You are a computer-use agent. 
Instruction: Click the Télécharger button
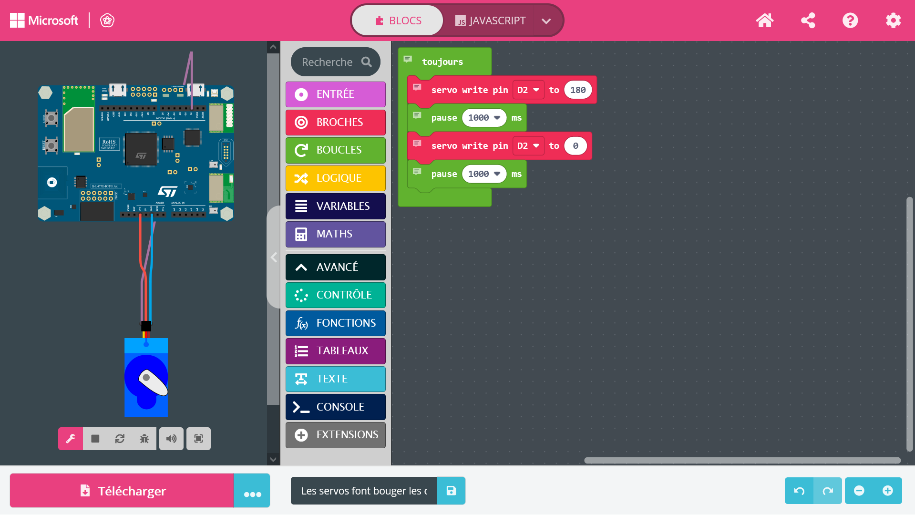click(122, 491)
